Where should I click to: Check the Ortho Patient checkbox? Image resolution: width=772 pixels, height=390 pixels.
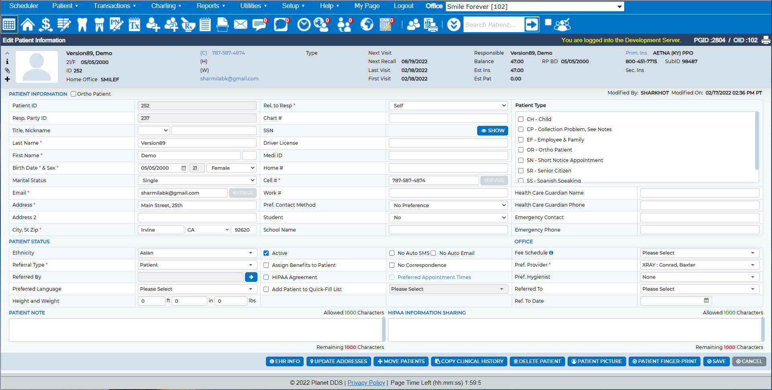coord(73,94)
